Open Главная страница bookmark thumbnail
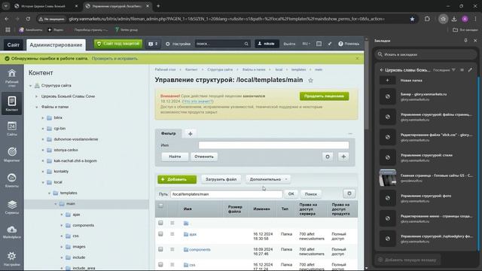This screenshot has height=271, width=482. coord(388,178)
